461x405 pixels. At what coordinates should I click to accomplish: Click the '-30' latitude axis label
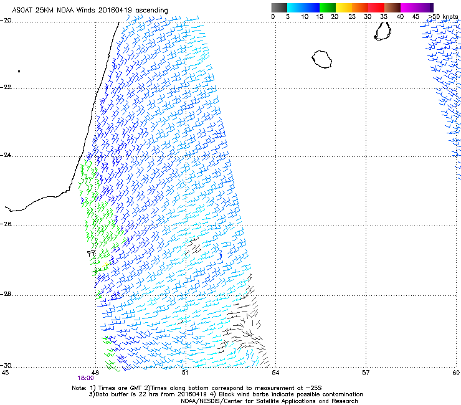pyautogui.click(x=6, y=366)
